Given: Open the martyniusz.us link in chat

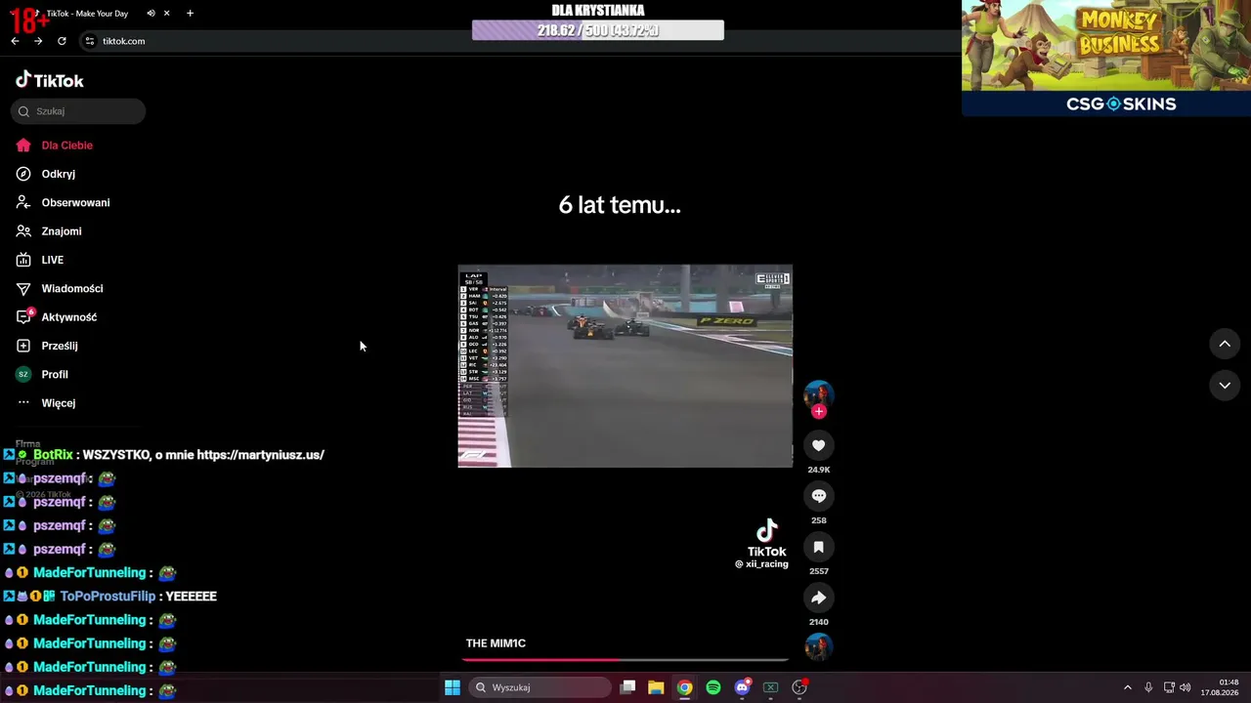Looking at the screenshot, I should click(x=260, y=455).
